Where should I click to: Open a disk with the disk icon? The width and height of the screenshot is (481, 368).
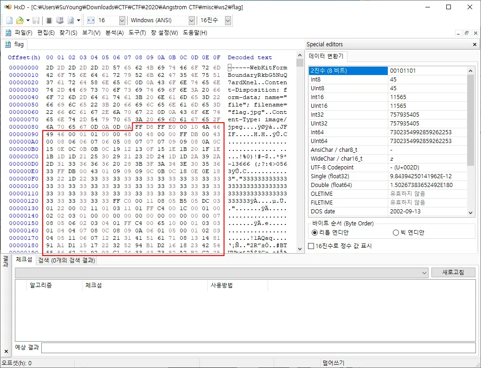coord(60,20)
